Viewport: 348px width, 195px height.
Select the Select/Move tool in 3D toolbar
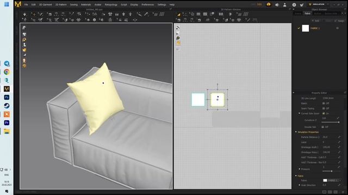[33, 14]
